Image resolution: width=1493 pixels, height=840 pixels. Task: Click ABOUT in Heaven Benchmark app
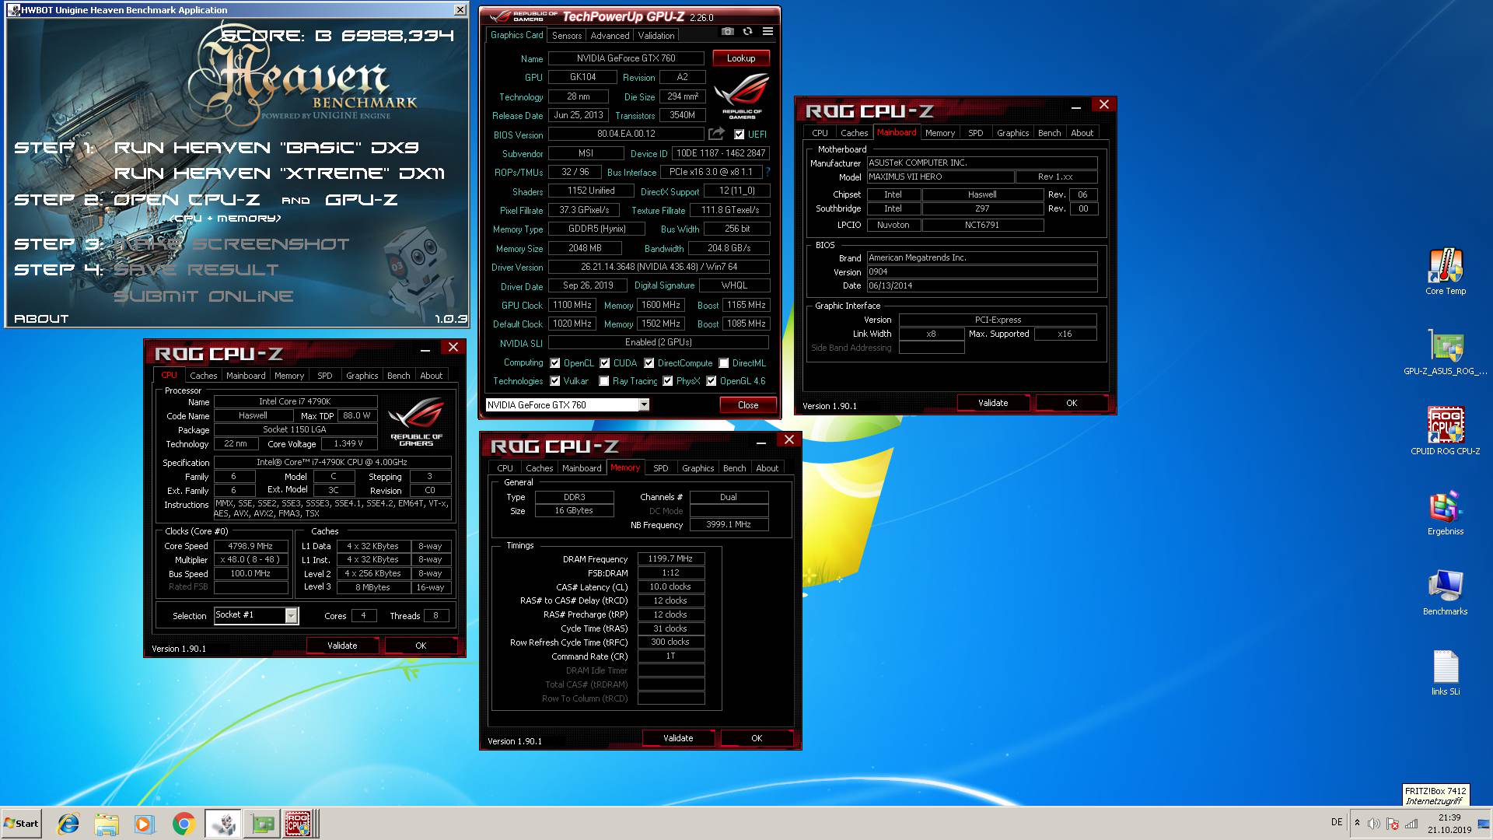point(41,319)
